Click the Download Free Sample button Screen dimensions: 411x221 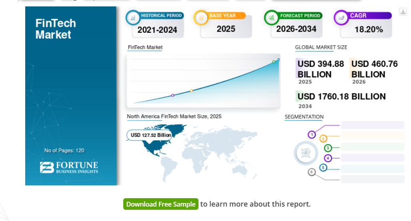tap(160, 204)
